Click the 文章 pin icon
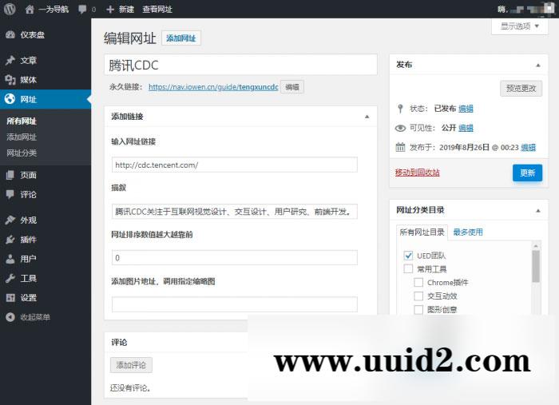This screenshot has width=559, height=405. click(10, 60)
